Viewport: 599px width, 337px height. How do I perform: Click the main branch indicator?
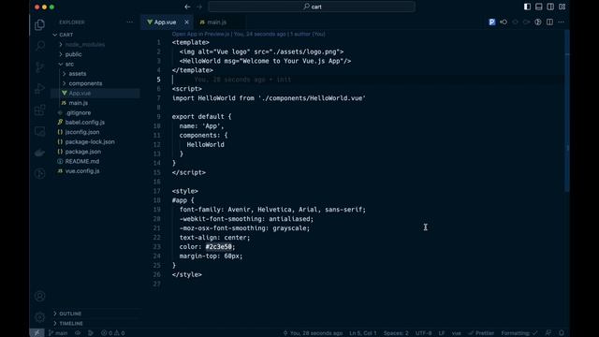(58, 333)
